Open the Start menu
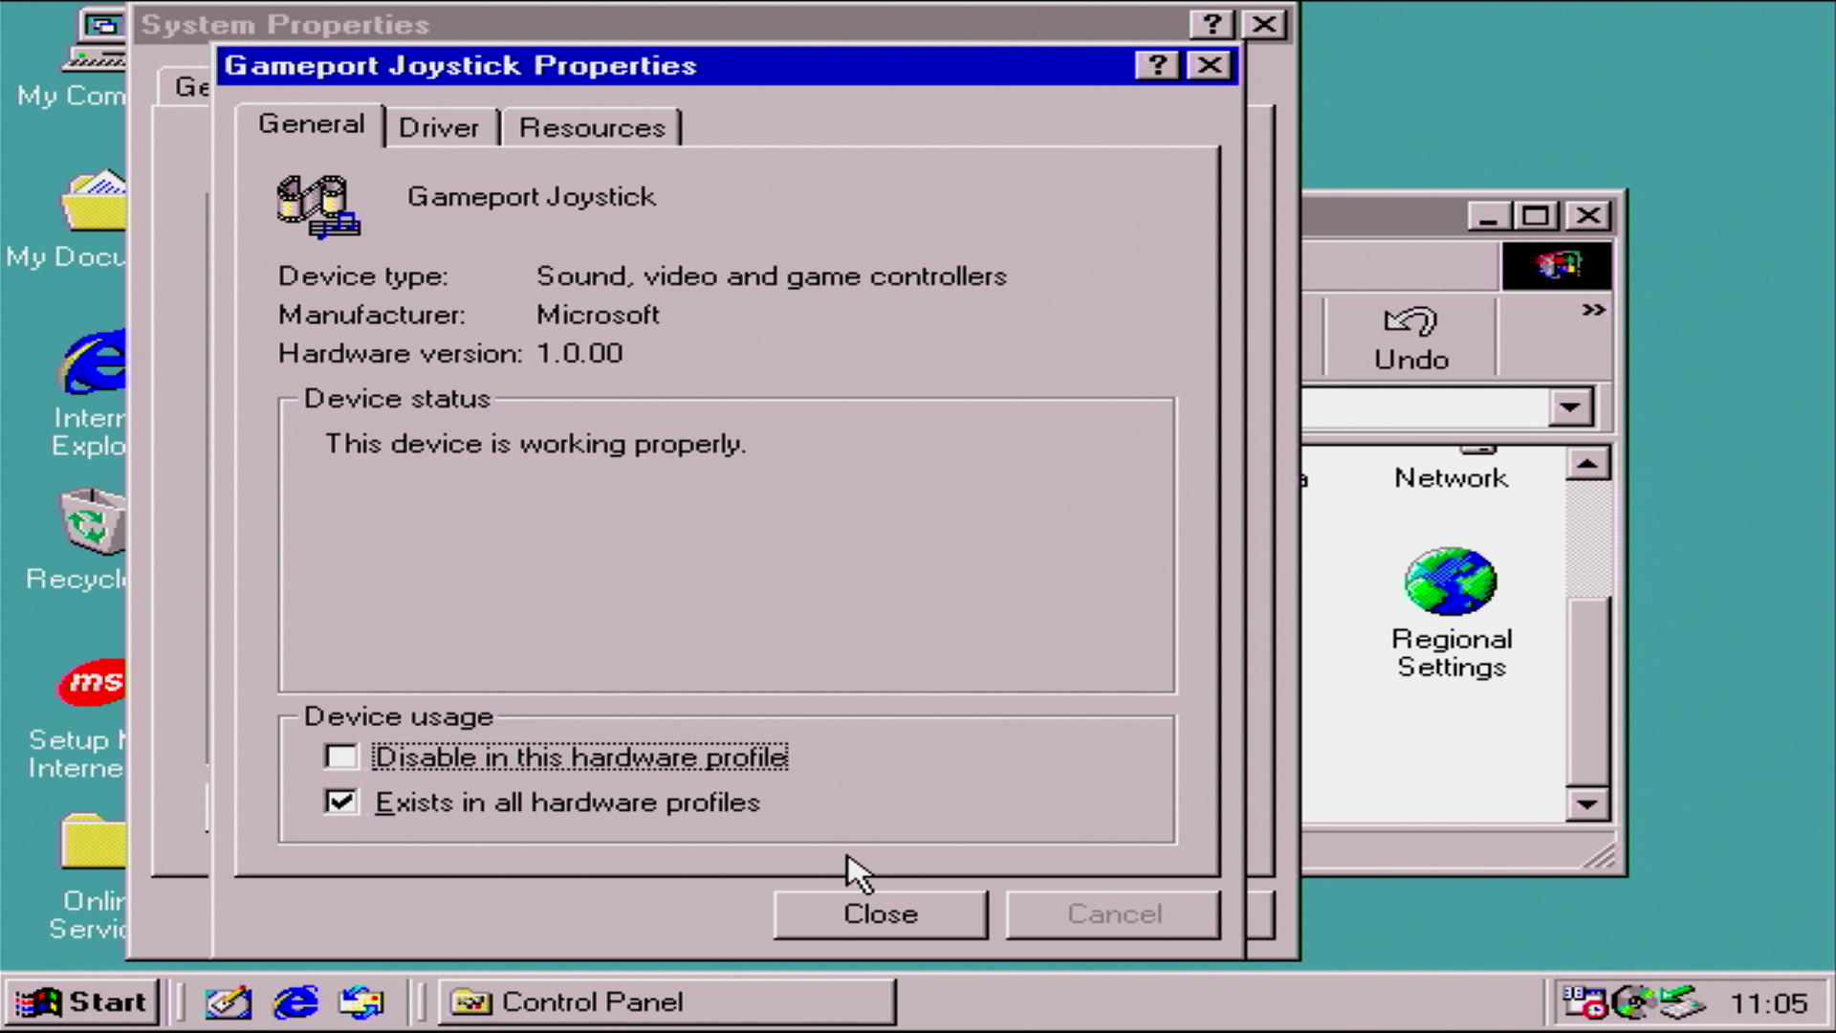The height and width of the screenshot is (1033, 1836). point(82,1002)
